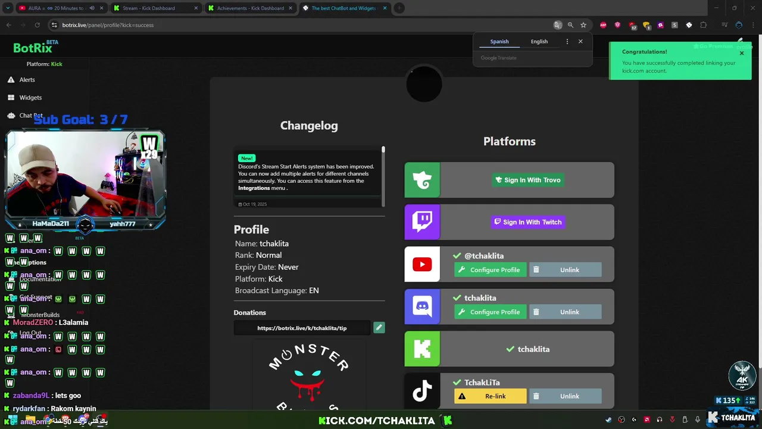Open the gray S extension icon
The height and width of the screenshot is (429, 762).
pyautogui.click(x=674, y=25)
